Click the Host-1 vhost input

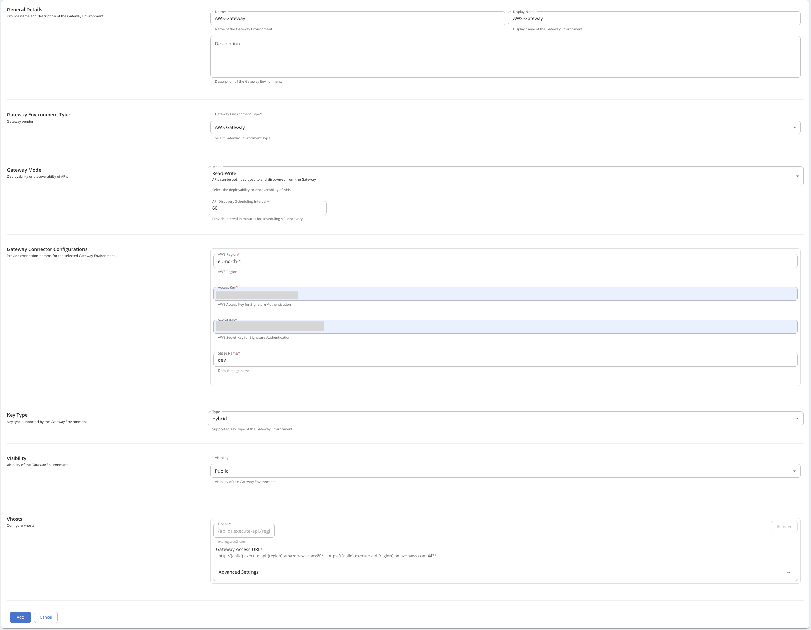point(244,531)
